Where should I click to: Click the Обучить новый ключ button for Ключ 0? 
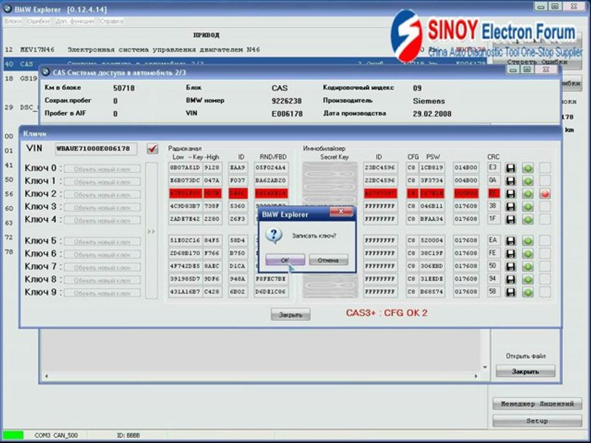pyautogui.click(x=102, y=169)
